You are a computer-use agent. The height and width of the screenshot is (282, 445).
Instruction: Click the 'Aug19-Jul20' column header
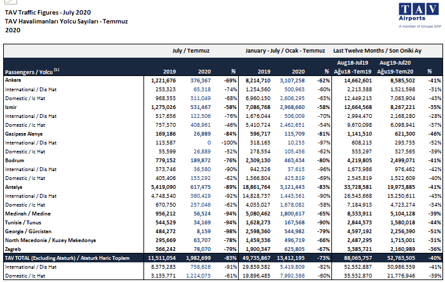(395, 63)
